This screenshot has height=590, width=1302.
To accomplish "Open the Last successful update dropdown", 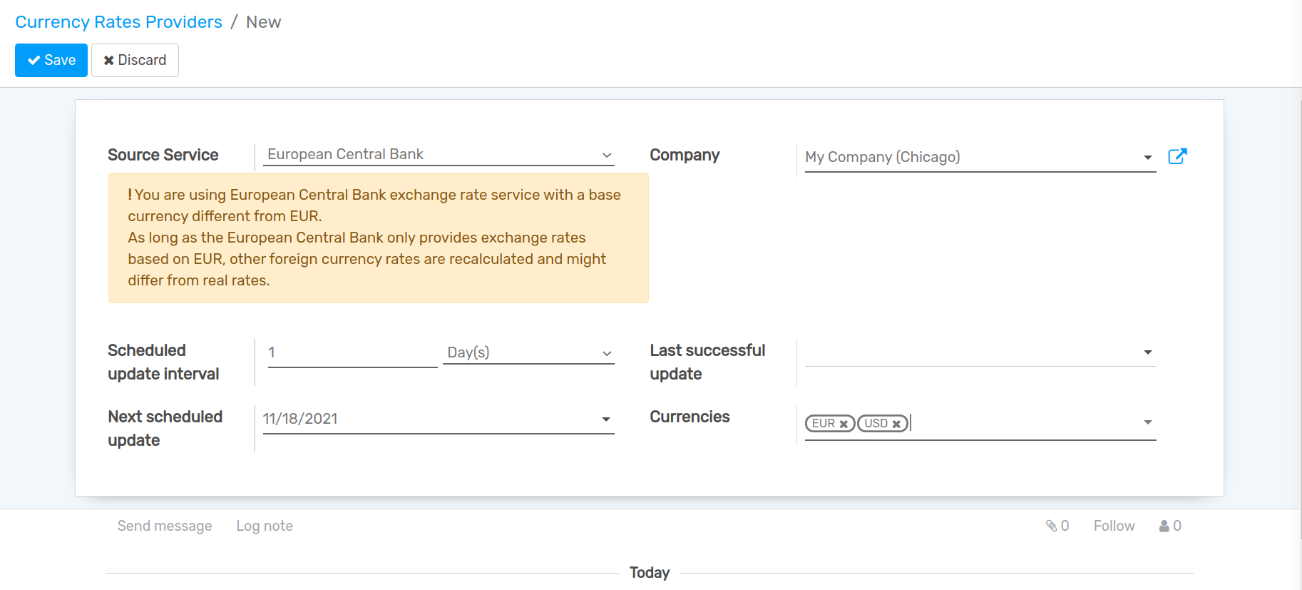I will 1147,352.
